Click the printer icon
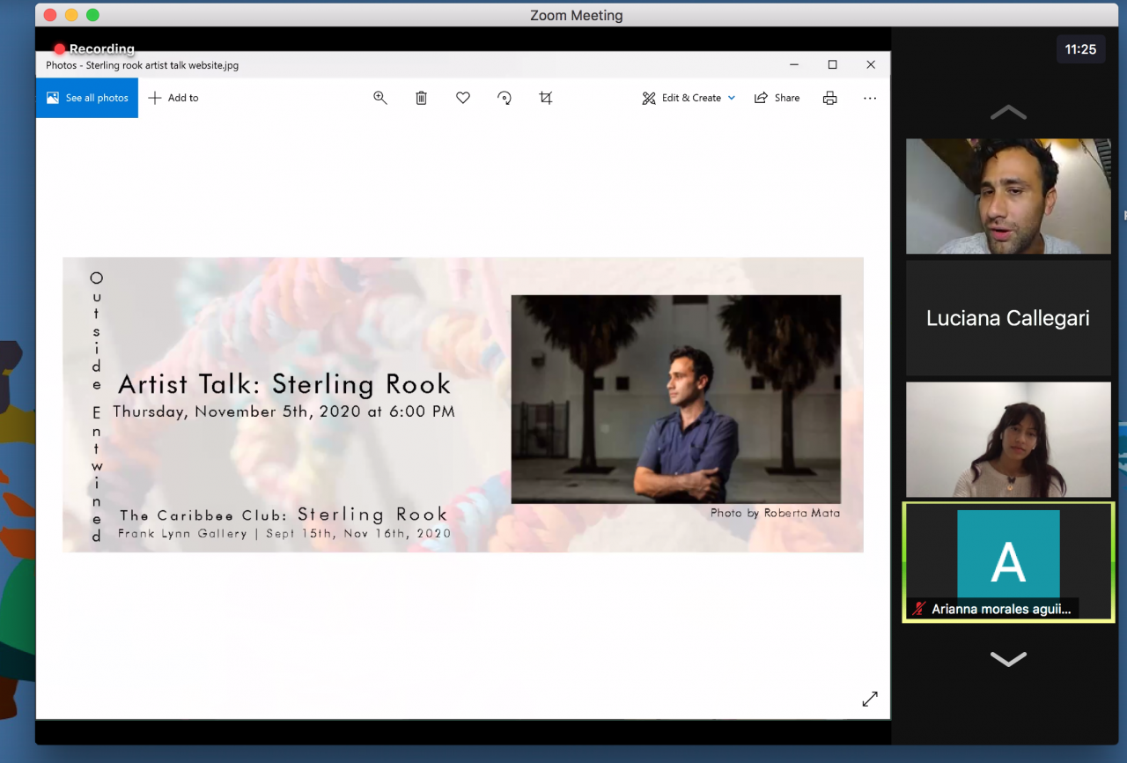1127x763 pixels. click(x=829, y=98)
